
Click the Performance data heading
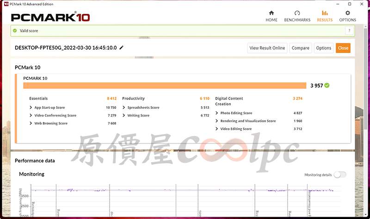(35, 160)
